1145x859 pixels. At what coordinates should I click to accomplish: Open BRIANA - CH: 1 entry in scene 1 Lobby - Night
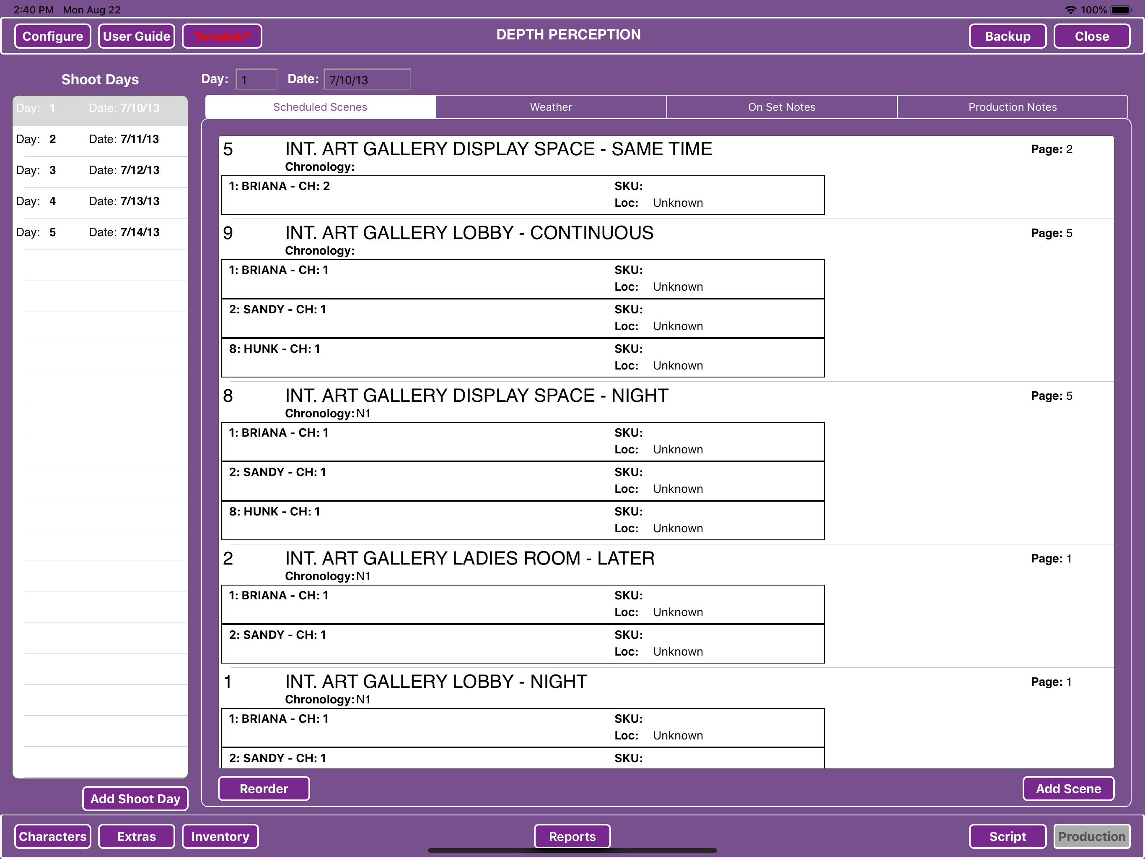pos(522,728)
